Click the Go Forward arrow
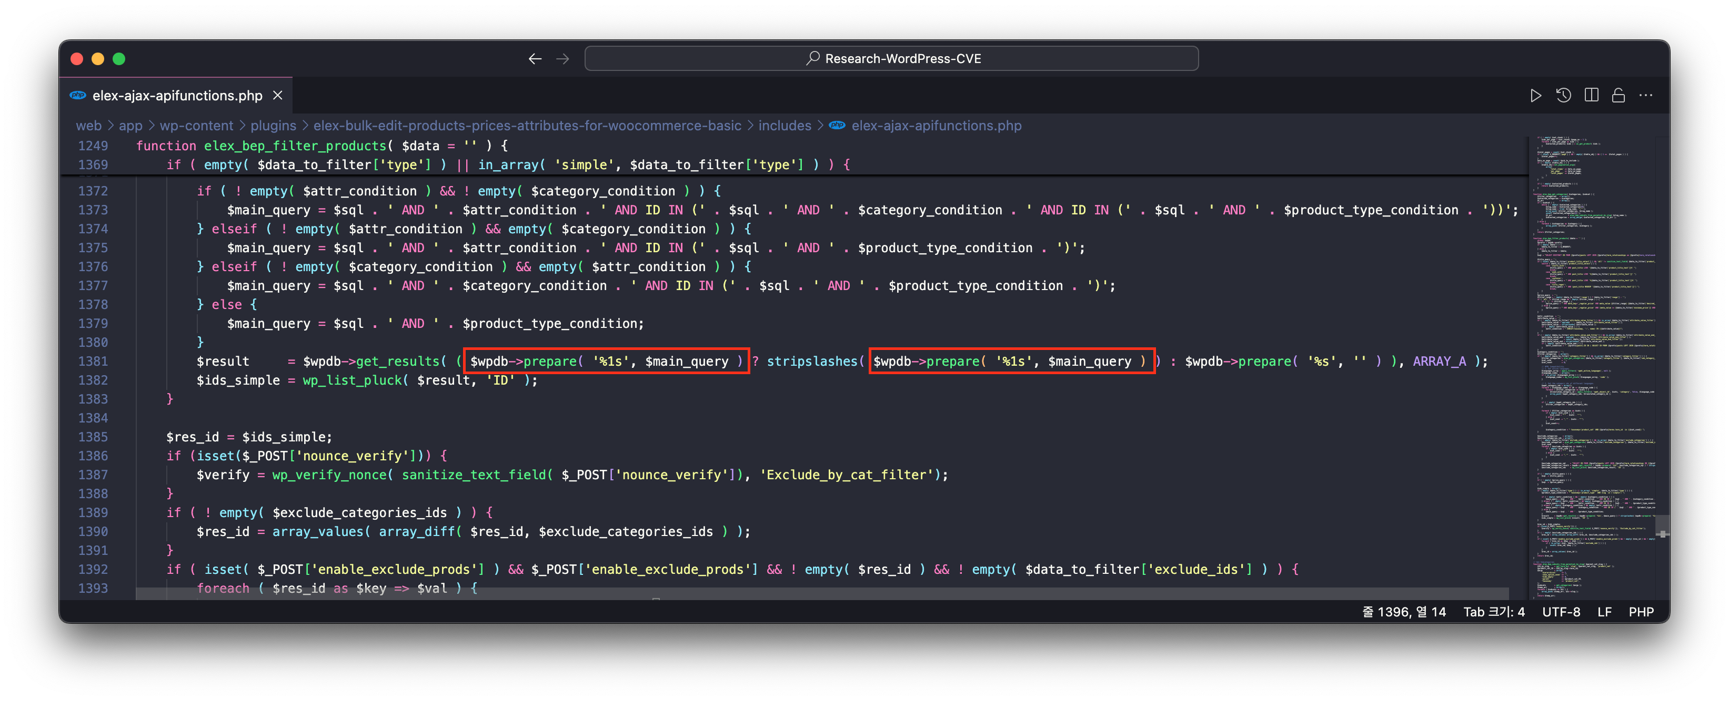1729x701 pixels. coord(562,59)
